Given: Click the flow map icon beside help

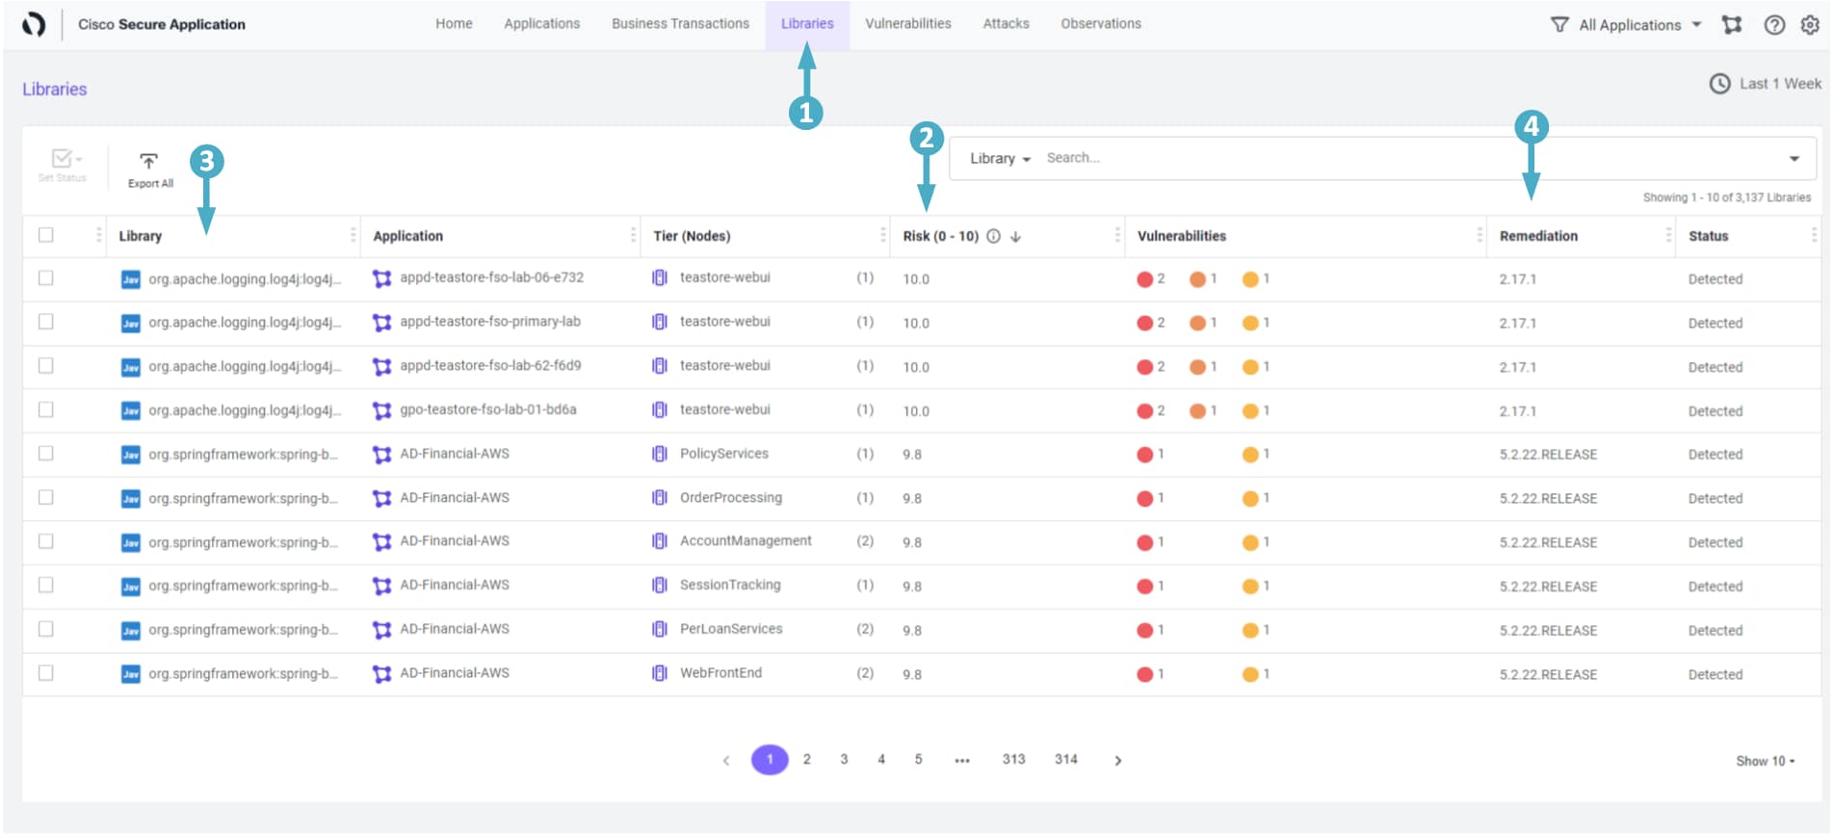Looking at the screenshot, I should (1732, 25).
